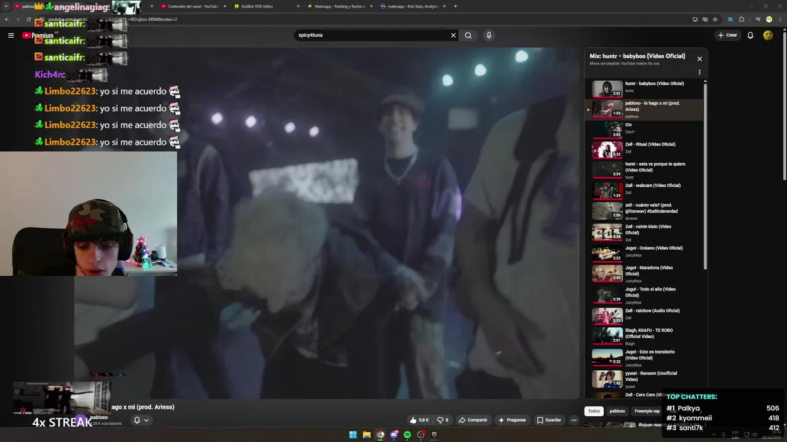Switch to matecapp Kick Stats tab
This screenshot has width=787, height=442.
[410, 6]
